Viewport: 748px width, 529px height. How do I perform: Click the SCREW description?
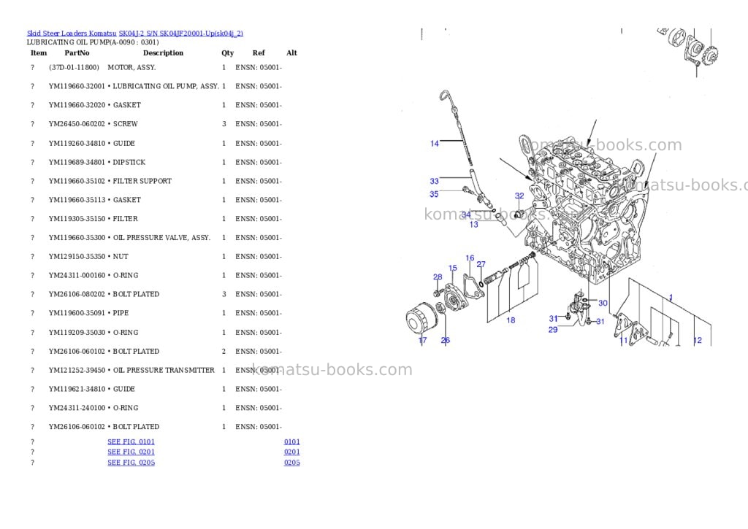point(125,124)
